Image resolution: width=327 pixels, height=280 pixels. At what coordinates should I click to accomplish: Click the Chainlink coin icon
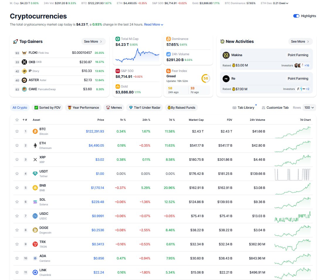(x=35, y=272)
